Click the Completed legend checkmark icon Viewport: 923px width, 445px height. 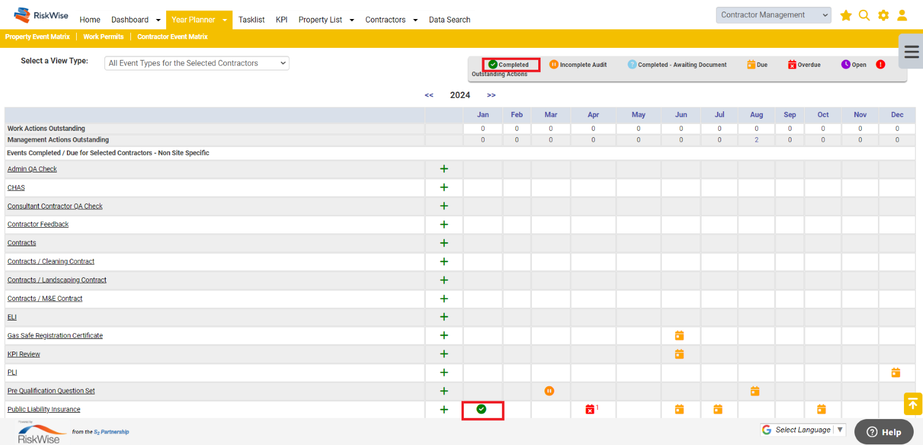[493, 65]
